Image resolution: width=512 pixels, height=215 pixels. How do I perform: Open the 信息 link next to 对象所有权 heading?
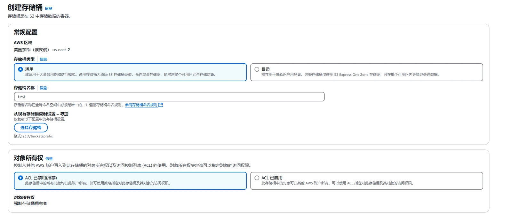point(49,159)
